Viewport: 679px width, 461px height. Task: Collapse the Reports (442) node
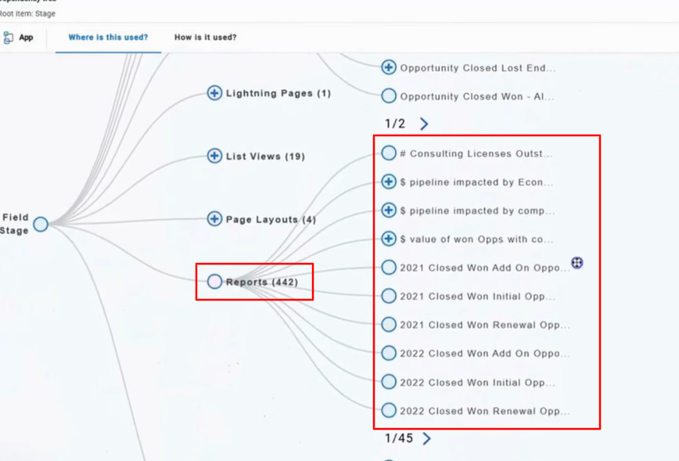click(214, 282)
